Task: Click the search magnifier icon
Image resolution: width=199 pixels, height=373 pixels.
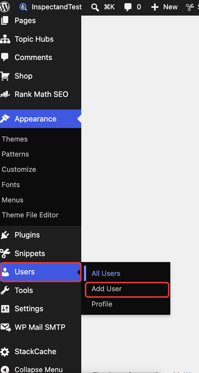Action: pos(95,7)
